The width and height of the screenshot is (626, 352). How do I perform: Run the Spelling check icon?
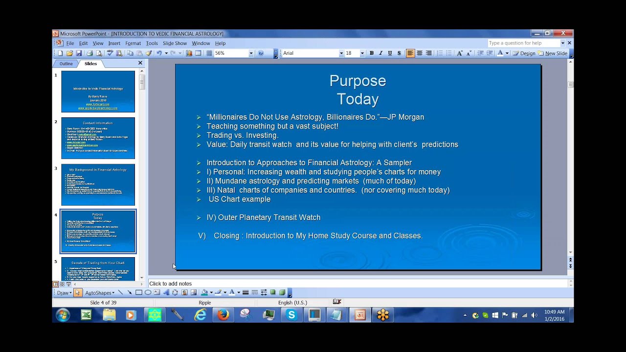pyautogui.click(x=110, y=53)
